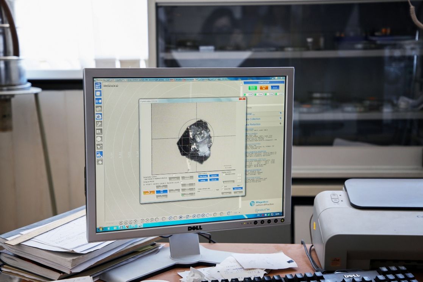Expand the Data Reduction section
Image resolution: width=423 pixels, height=282 pixels.
tap(264, 124)
